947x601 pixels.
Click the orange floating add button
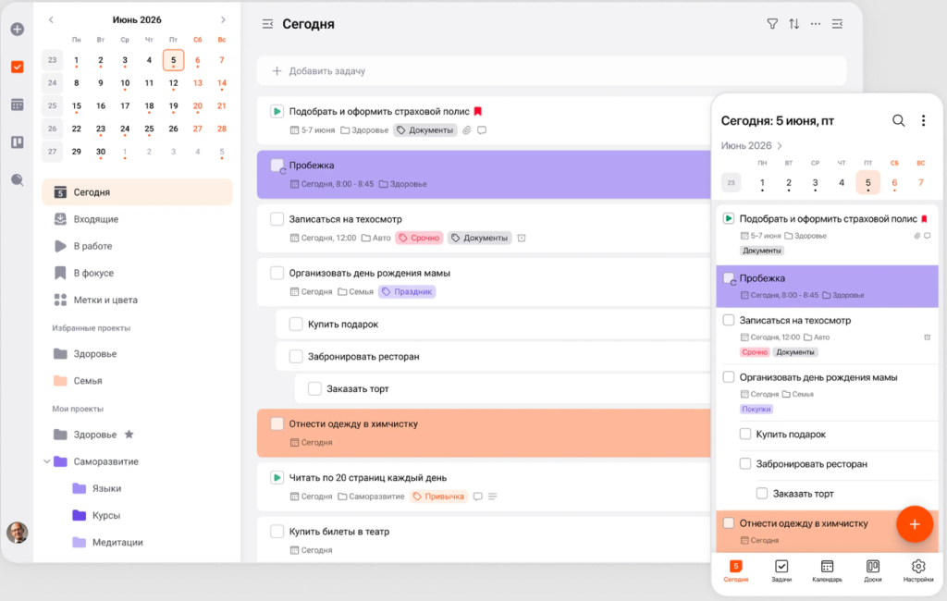(915, 524)
